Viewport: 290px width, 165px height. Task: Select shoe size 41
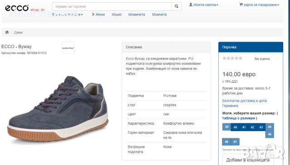tap(244, 127)
